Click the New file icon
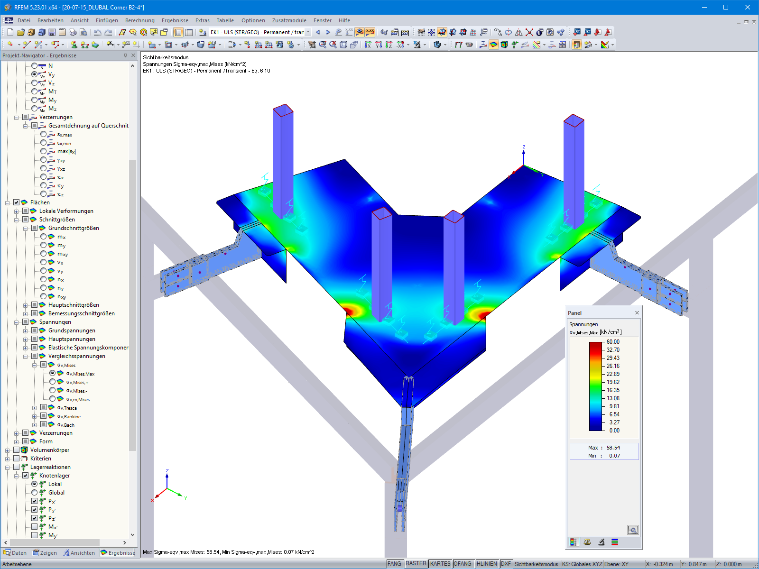This screenshot has width=759, height=569. 10,32
